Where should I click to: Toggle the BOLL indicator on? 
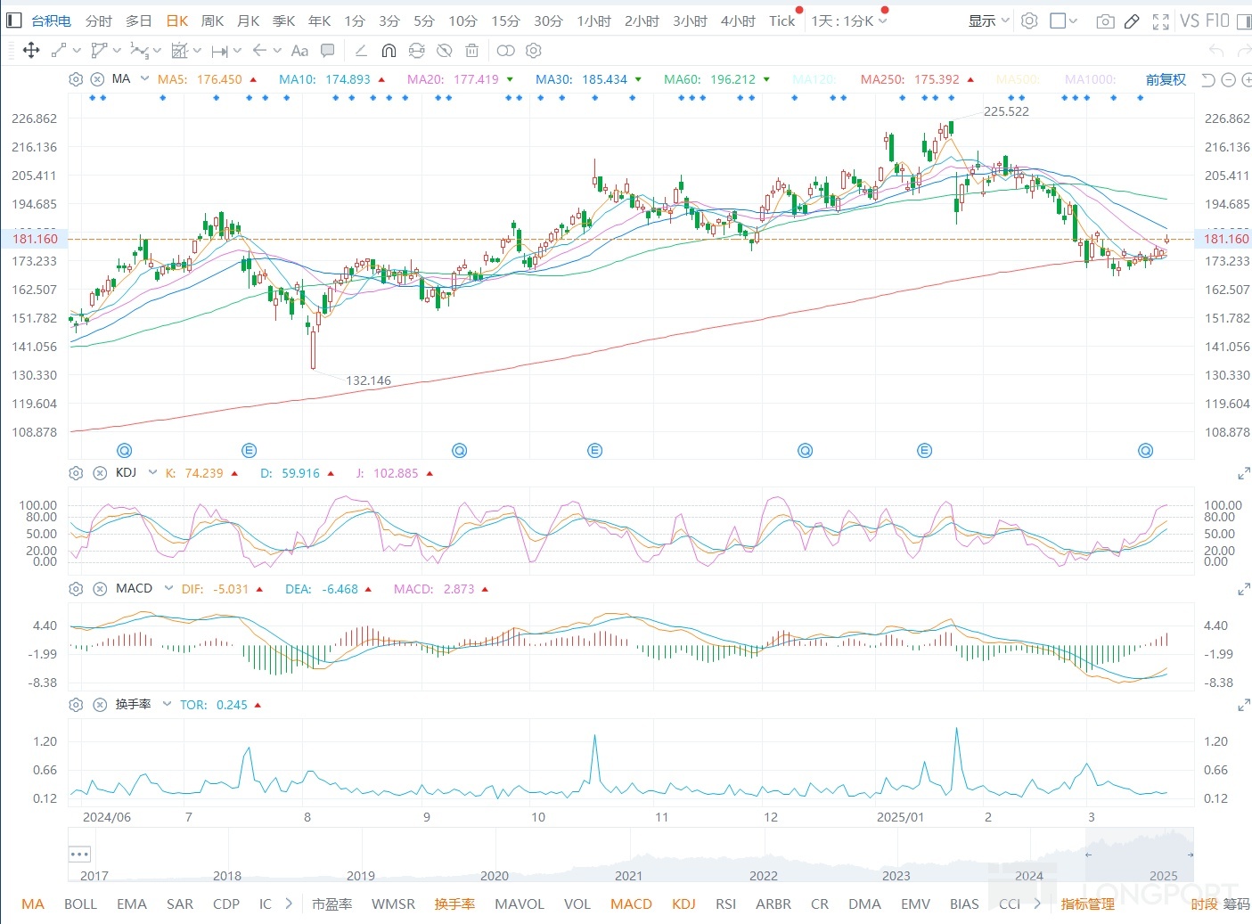click(x=80, y=904)
